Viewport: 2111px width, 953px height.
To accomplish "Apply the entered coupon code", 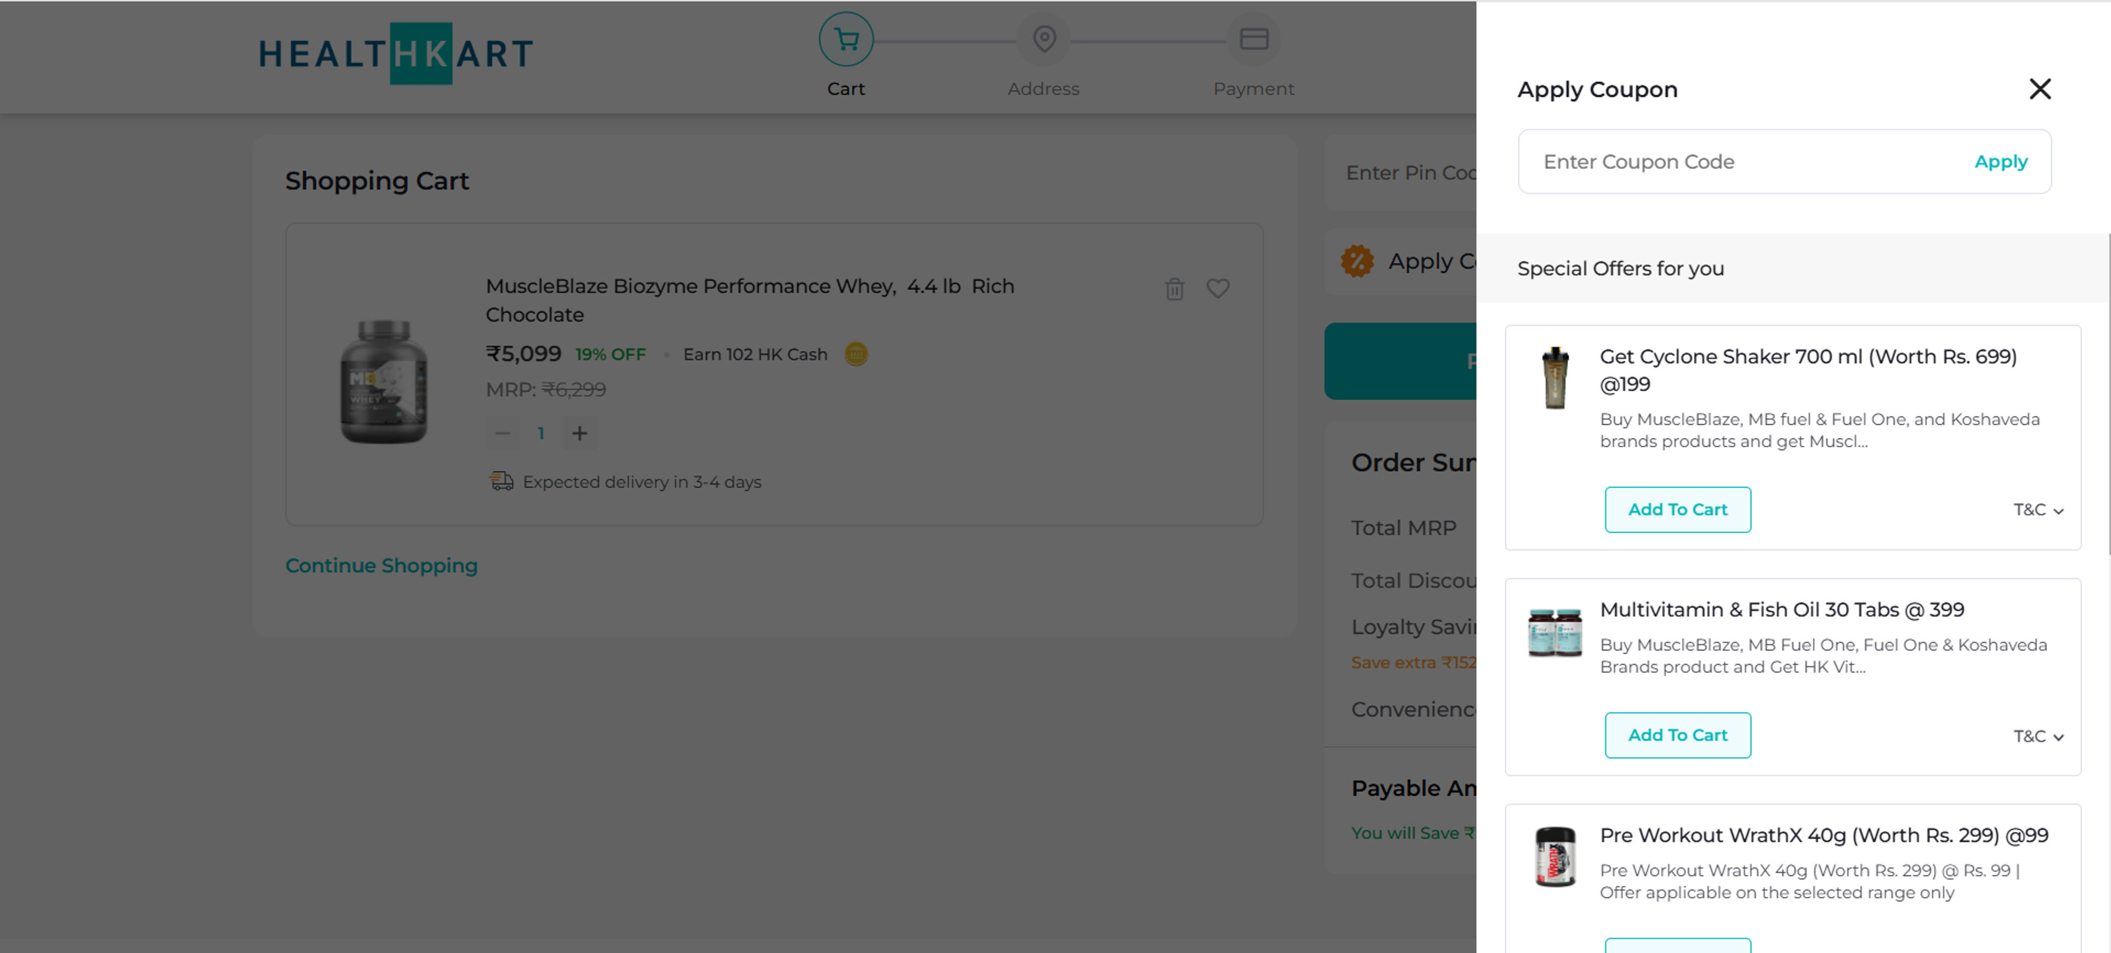I will coord(2001,162).
